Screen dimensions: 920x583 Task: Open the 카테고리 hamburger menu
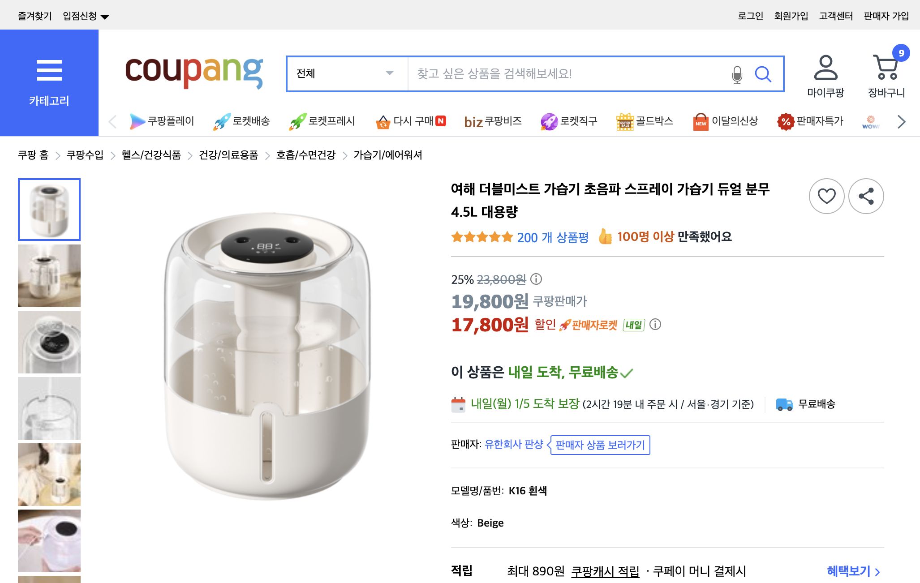[x=48, y=71]
